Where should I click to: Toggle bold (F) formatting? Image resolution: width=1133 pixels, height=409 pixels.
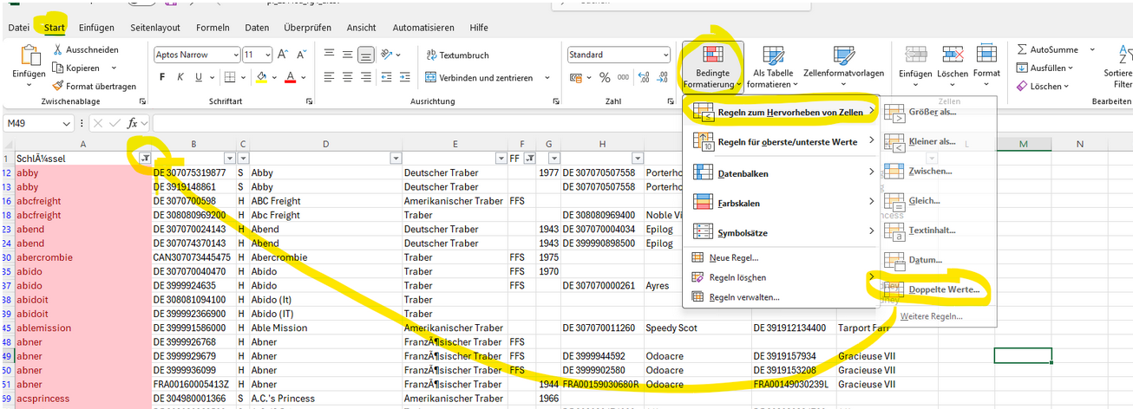click(162, 77)
